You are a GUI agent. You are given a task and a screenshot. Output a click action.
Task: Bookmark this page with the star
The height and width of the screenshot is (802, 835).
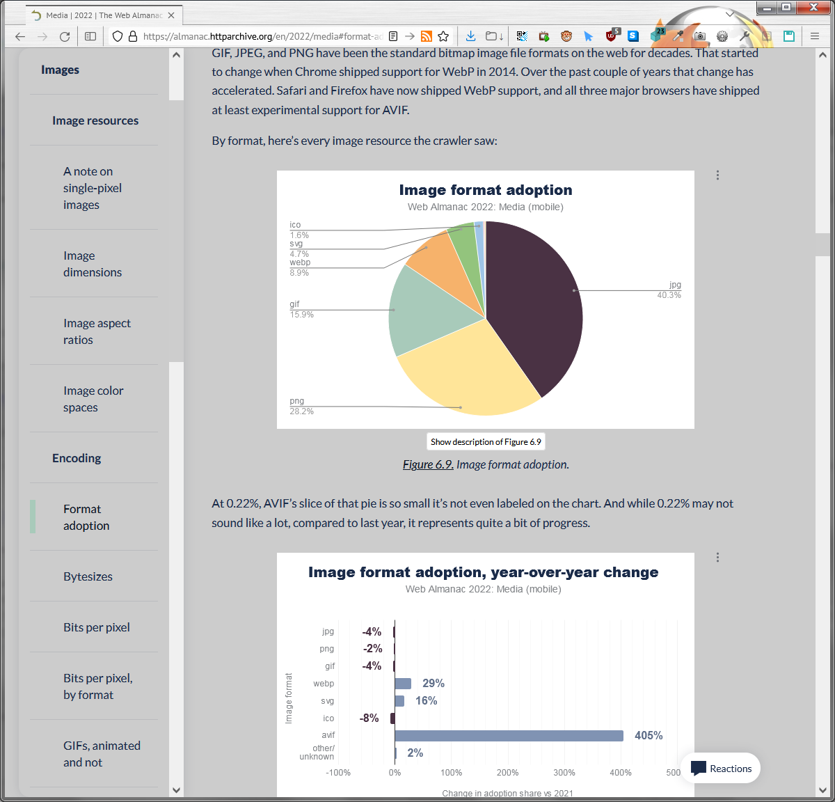coord(443,36)
